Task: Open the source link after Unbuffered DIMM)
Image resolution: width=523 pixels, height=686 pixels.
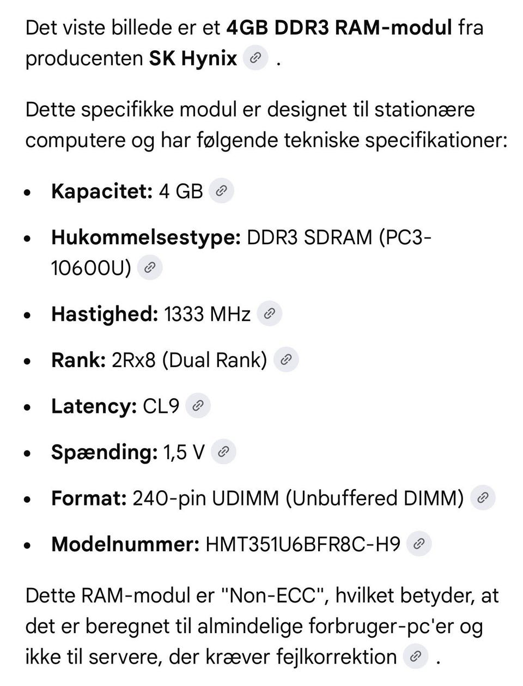Action: [483, 497]
